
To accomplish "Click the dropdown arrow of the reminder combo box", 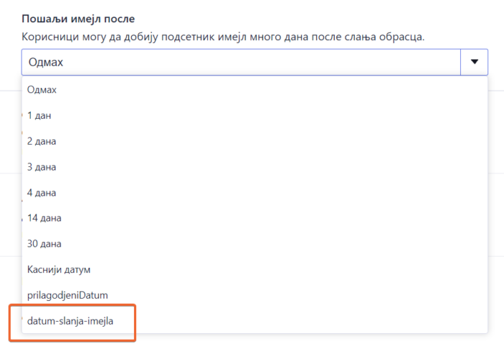I will coord(474,62).
